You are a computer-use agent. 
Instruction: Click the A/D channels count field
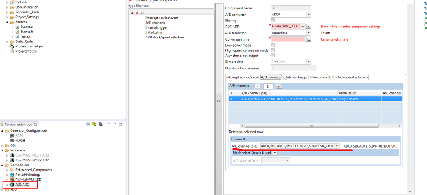click(268, 86)
